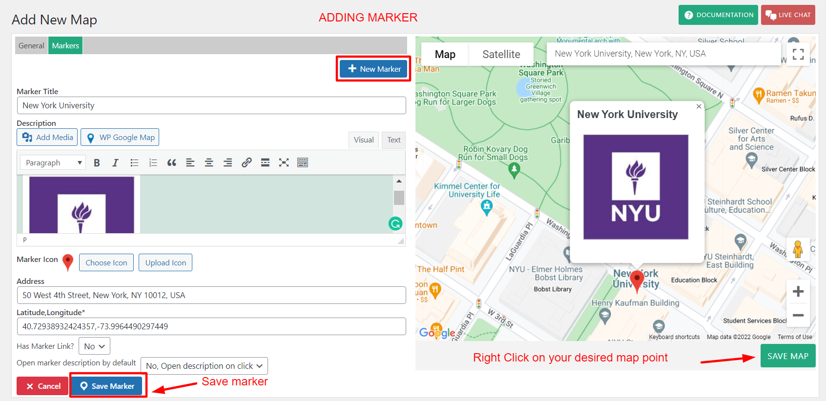This screenshot has height=401, width=826.
Task: Click the editor scrollbar's up arrow
Action: [399, 181]
